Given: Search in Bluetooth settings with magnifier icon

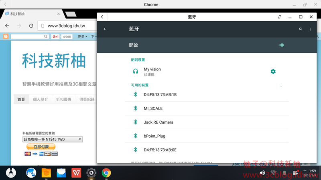Looking at the screenshot, I should point(301,29).
